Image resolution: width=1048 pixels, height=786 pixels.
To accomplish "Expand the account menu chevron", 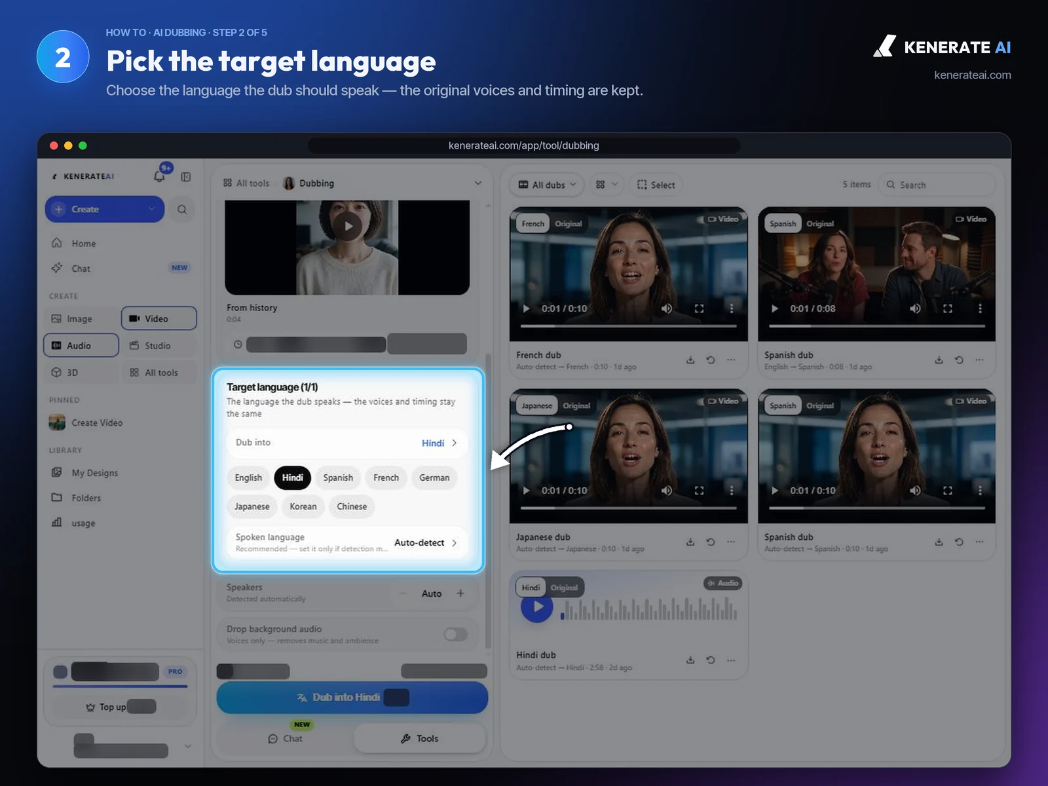I will coord(188,746).
